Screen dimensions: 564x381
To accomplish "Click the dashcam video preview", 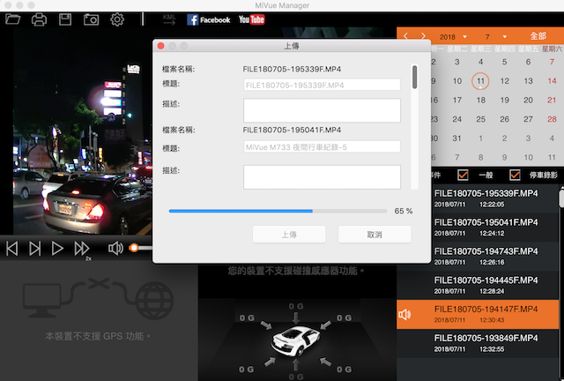I will coord(82,131).
